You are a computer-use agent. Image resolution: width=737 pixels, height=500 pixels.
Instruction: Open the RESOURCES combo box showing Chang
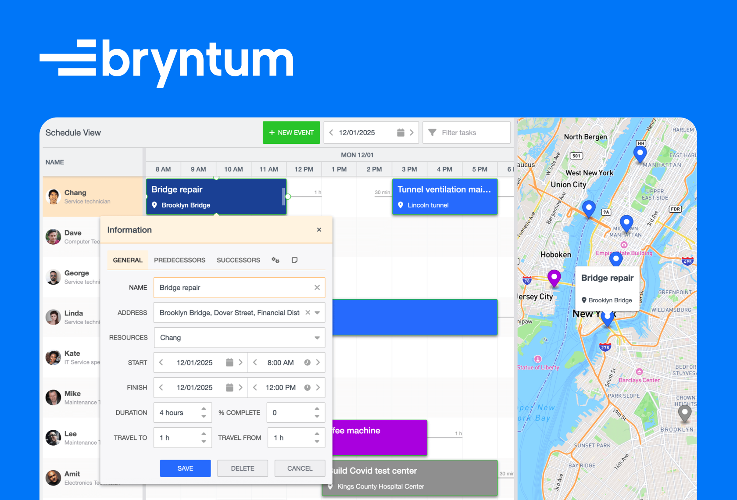240,338
